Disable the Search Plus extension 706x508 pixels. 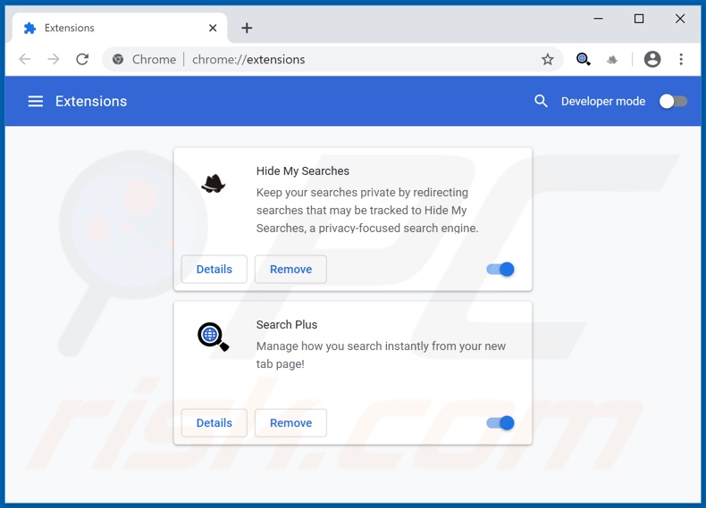[x=500, y=423]
